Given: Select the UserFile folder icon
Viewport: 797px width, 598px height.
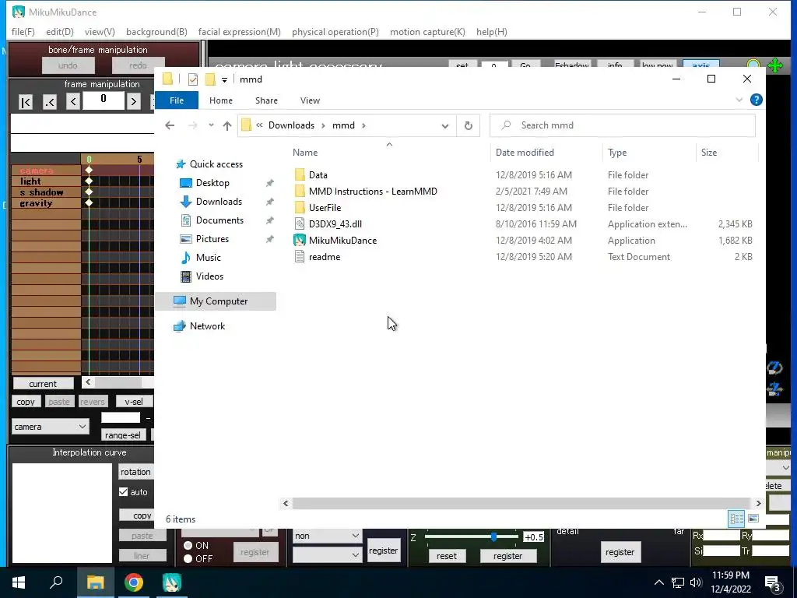Looking at the screenshot, I should click(x=300, y=207).
